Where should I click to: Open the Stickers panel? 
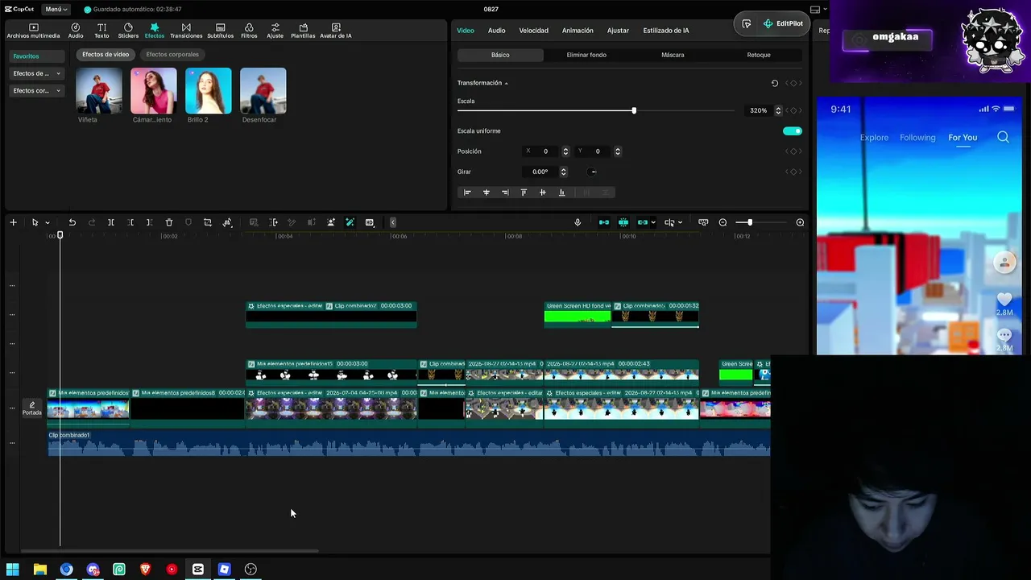[128, 31]
